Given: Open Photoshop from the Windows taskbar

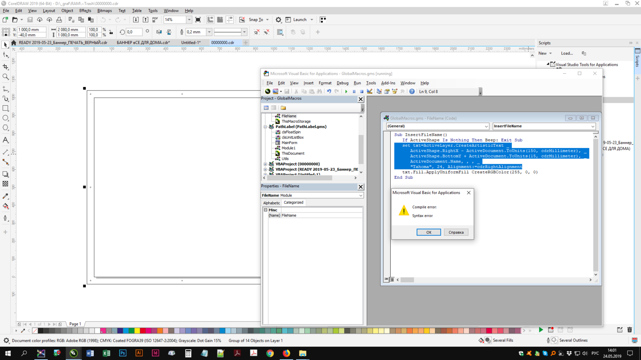Looking at the screenshot, I should click(123, 353).
